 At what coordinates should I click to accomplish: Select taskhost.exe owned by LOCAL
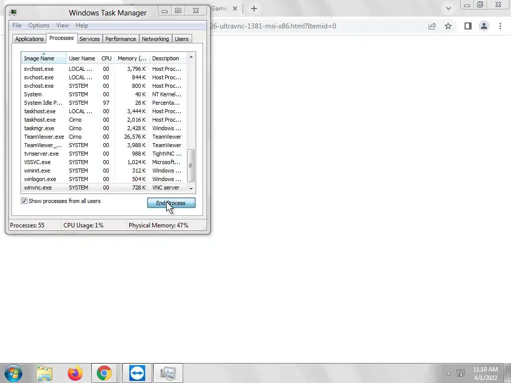click(104, 111)
